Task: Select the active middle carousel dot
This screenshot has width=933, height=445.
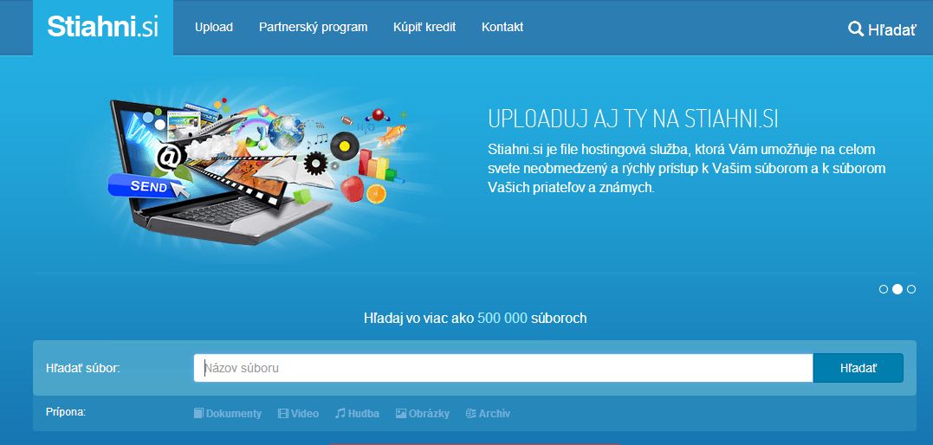Action: pos(897,289)
